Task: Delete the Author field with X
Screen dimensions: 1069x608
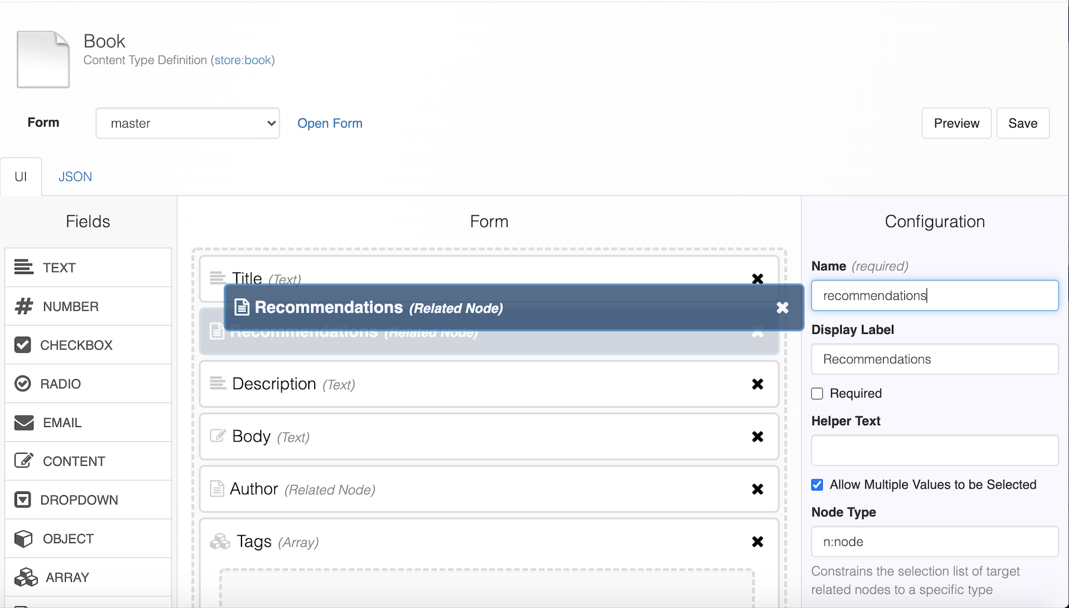Action: 757,489
